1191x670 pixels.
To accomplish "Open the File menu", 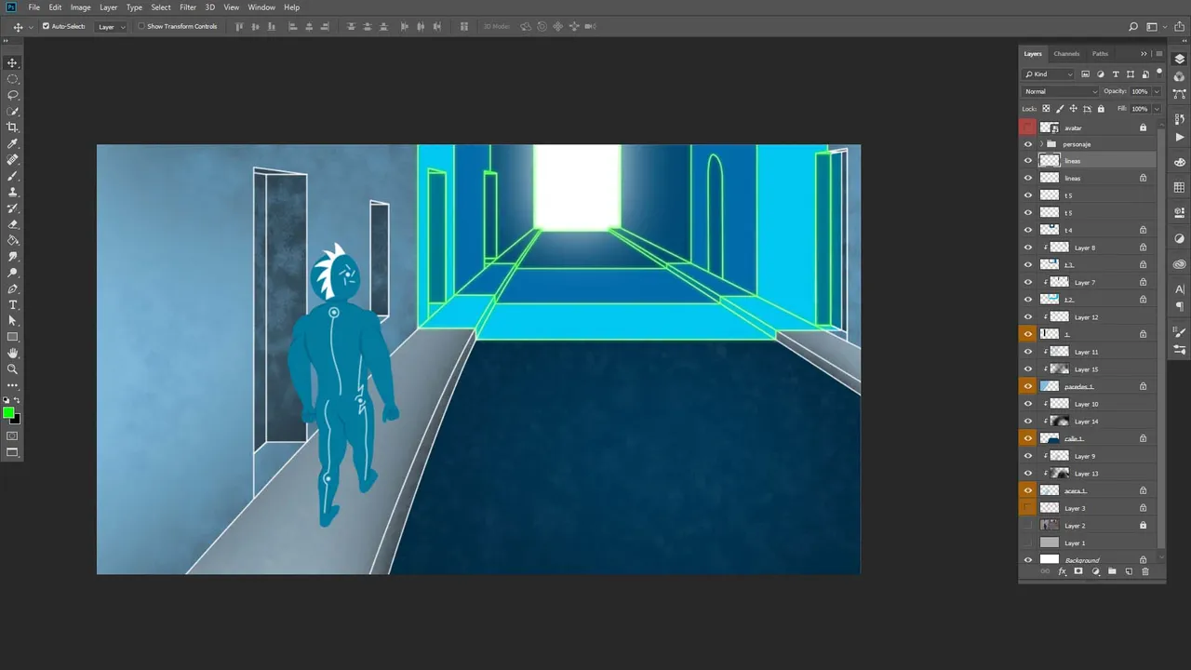I will click(x=34, y=7).
